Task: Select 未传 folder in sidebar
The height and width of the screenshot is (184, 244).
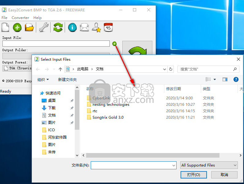Action: point(52,152)
